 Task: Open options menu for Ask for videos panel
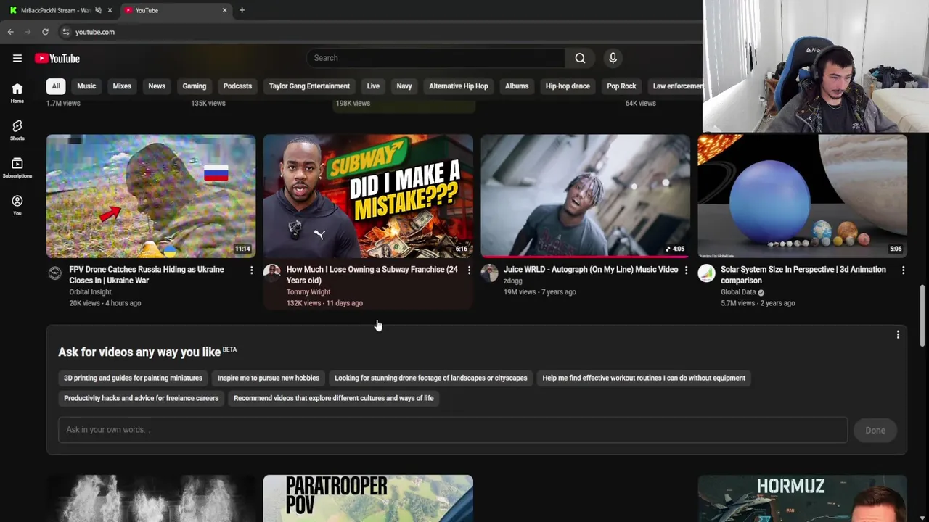click(x=898, y=335)
